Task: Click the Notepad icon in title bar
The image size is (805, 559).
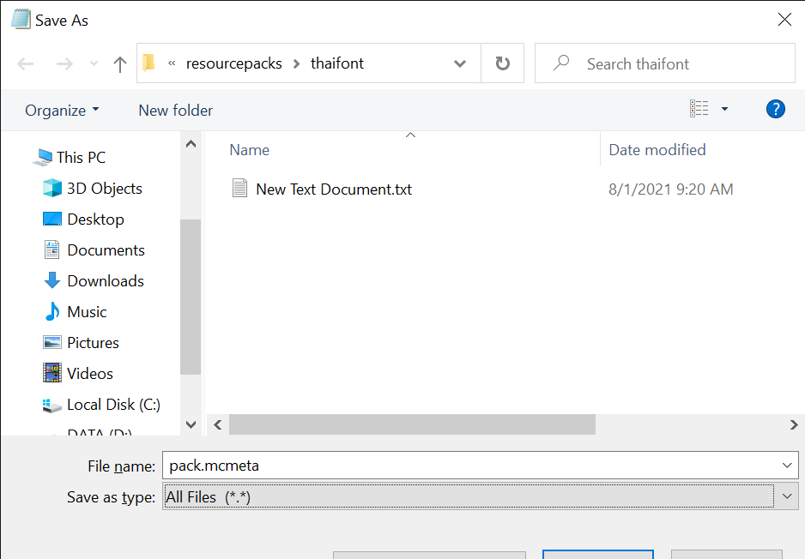Action: click(x=21, y=20)
